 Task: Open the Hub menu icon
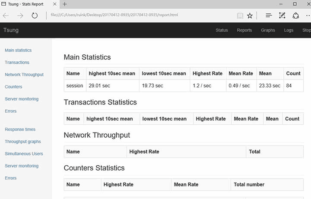point(269,16)
